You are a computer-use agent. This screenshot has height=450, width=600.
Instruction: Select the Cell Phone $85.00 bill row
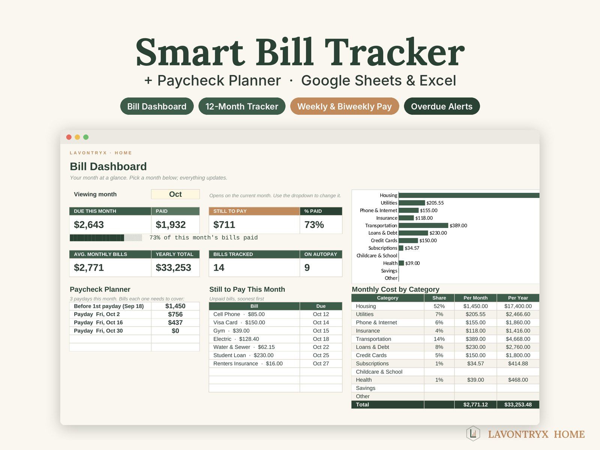(x=275, y=314)
